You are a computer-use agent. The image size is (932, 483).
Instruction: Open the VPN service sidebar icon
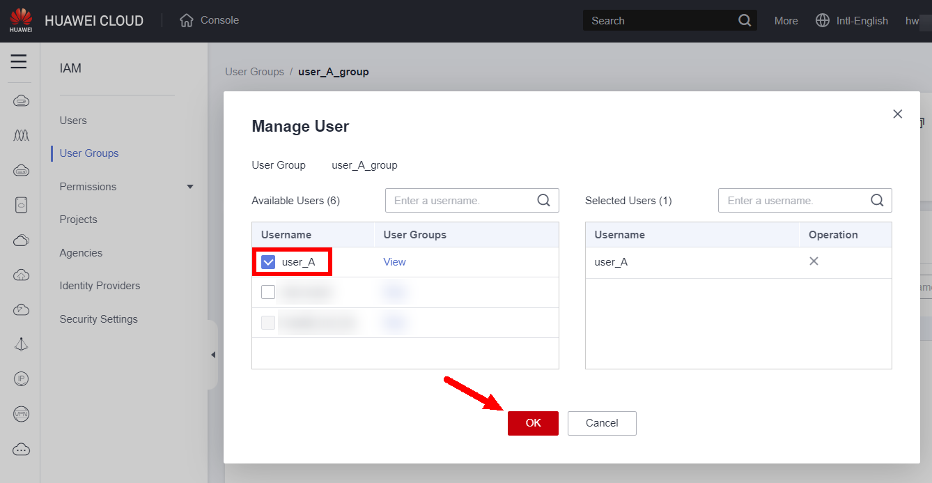pos(21,414)
